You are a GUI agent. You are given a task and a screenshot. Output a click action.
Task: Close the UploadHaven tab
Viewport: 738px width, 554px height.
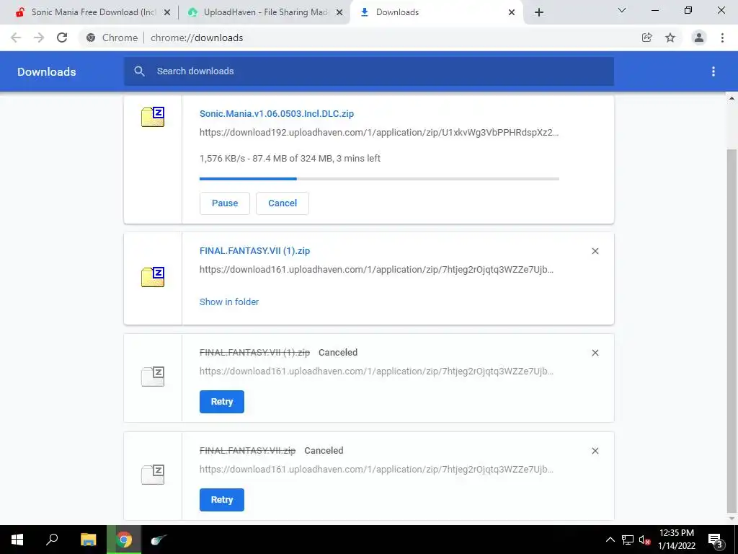click(x=339, y=12)
